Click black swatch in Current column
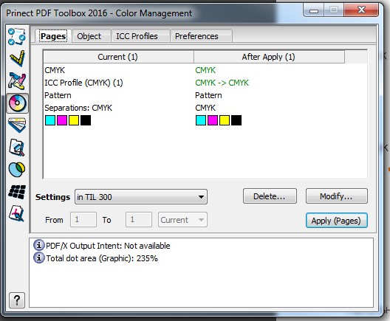Screen dimensions: 390x321 pyautogui.click(x=86, y=120)
